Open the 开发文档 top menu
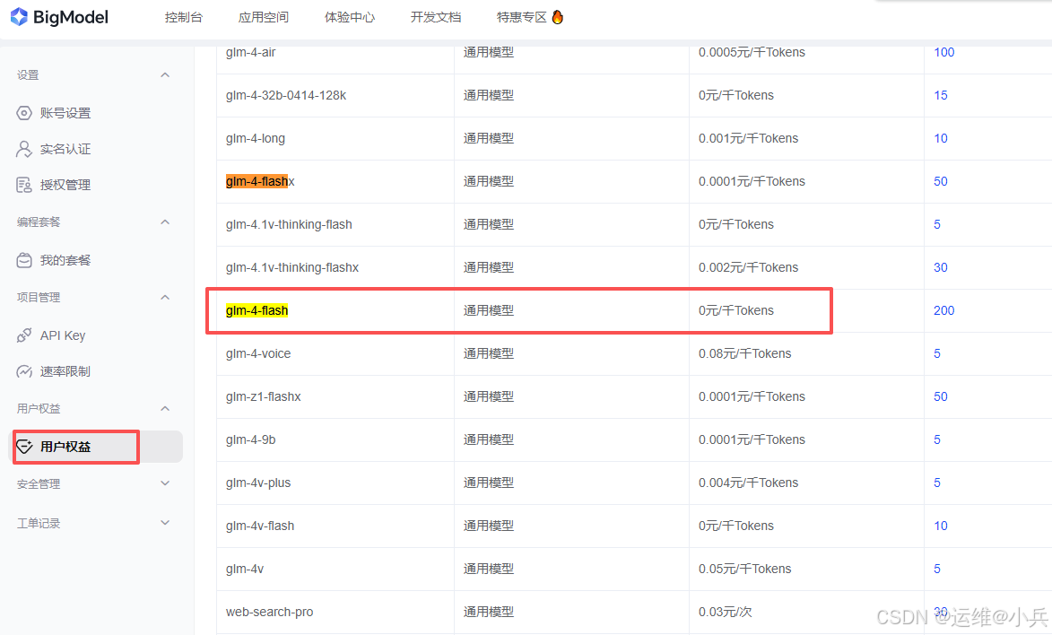Screen dimensions: 1052x635 [436, 17]
